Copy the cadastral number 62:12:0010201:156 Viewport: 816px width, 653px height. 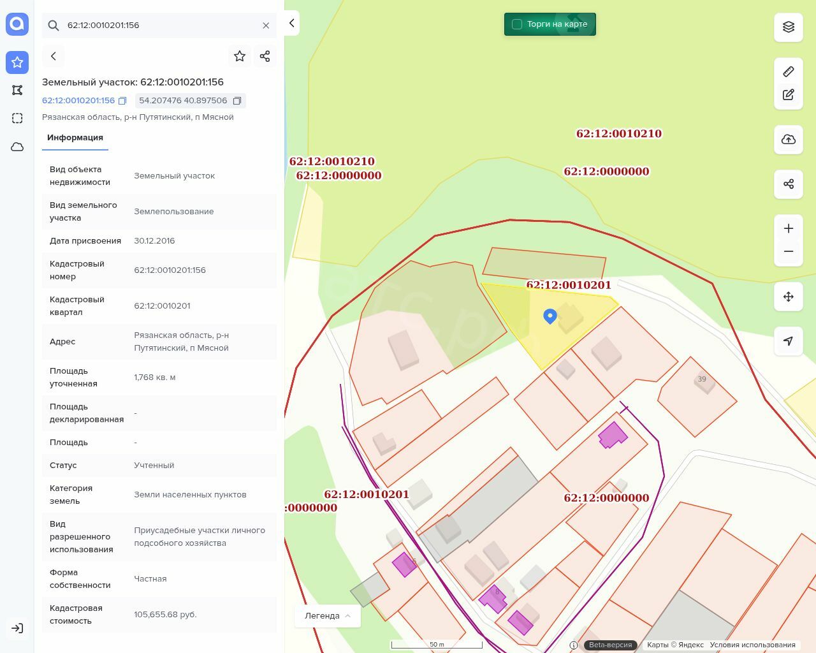pos(122,101)
